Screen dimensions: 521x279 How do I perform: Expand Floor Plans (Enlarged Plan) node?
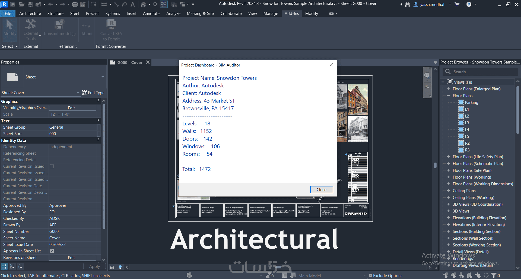448,89
